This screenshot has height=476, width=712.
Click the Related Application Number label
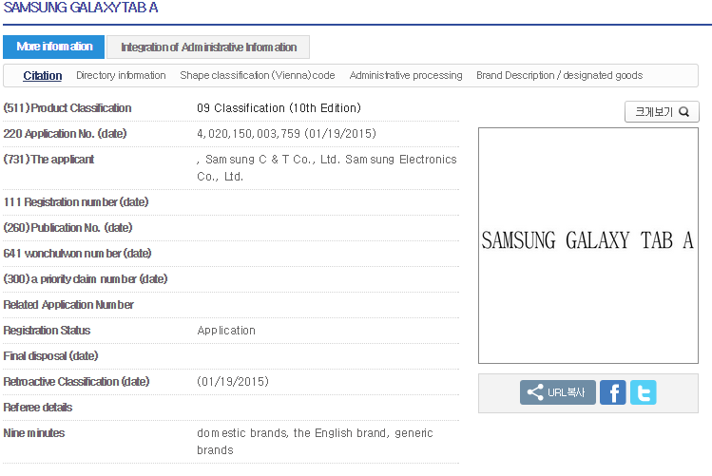68,304
